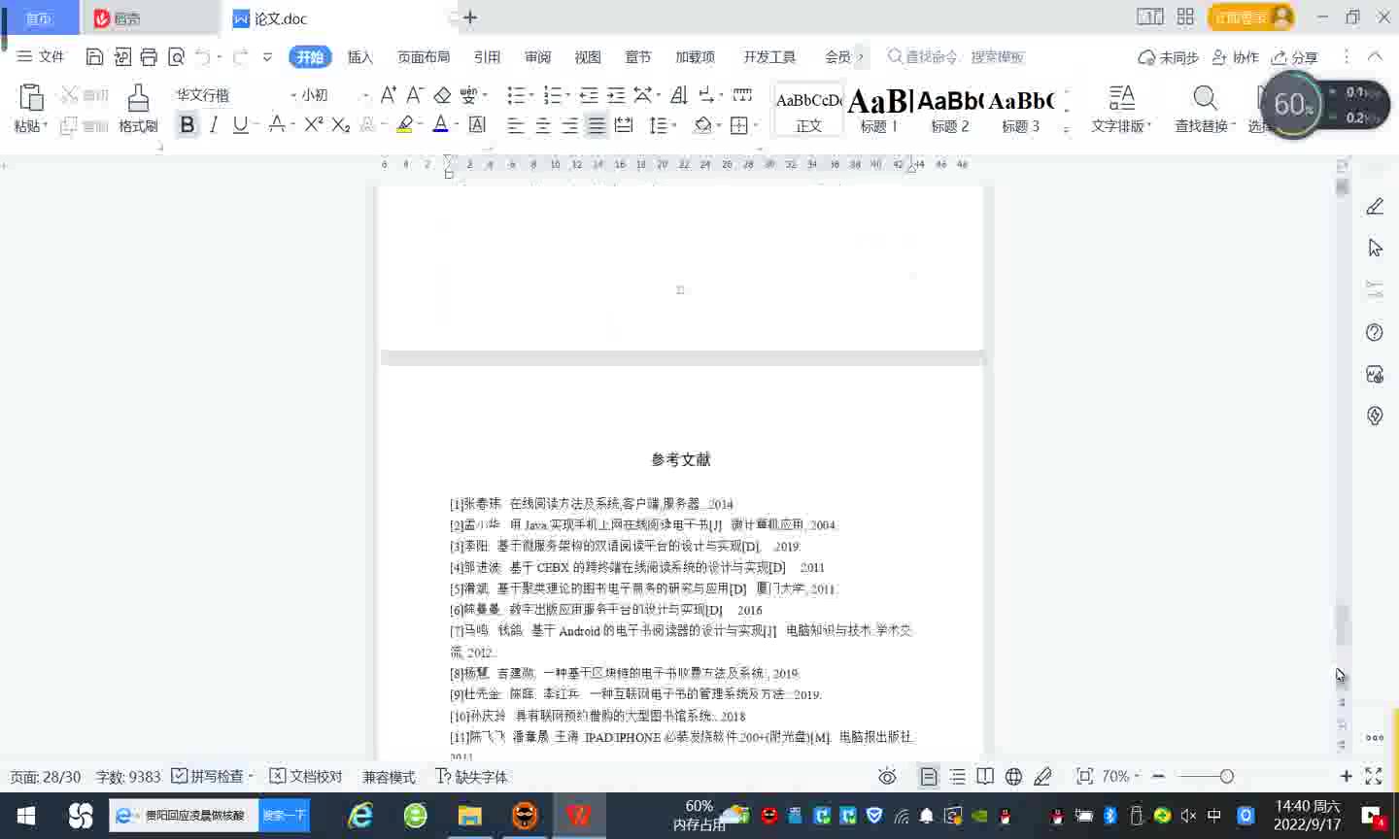The height and width of the screenshot is (839, 1399).
Task: Open print preview from quick access bar
Action: (x=176, y=57)
